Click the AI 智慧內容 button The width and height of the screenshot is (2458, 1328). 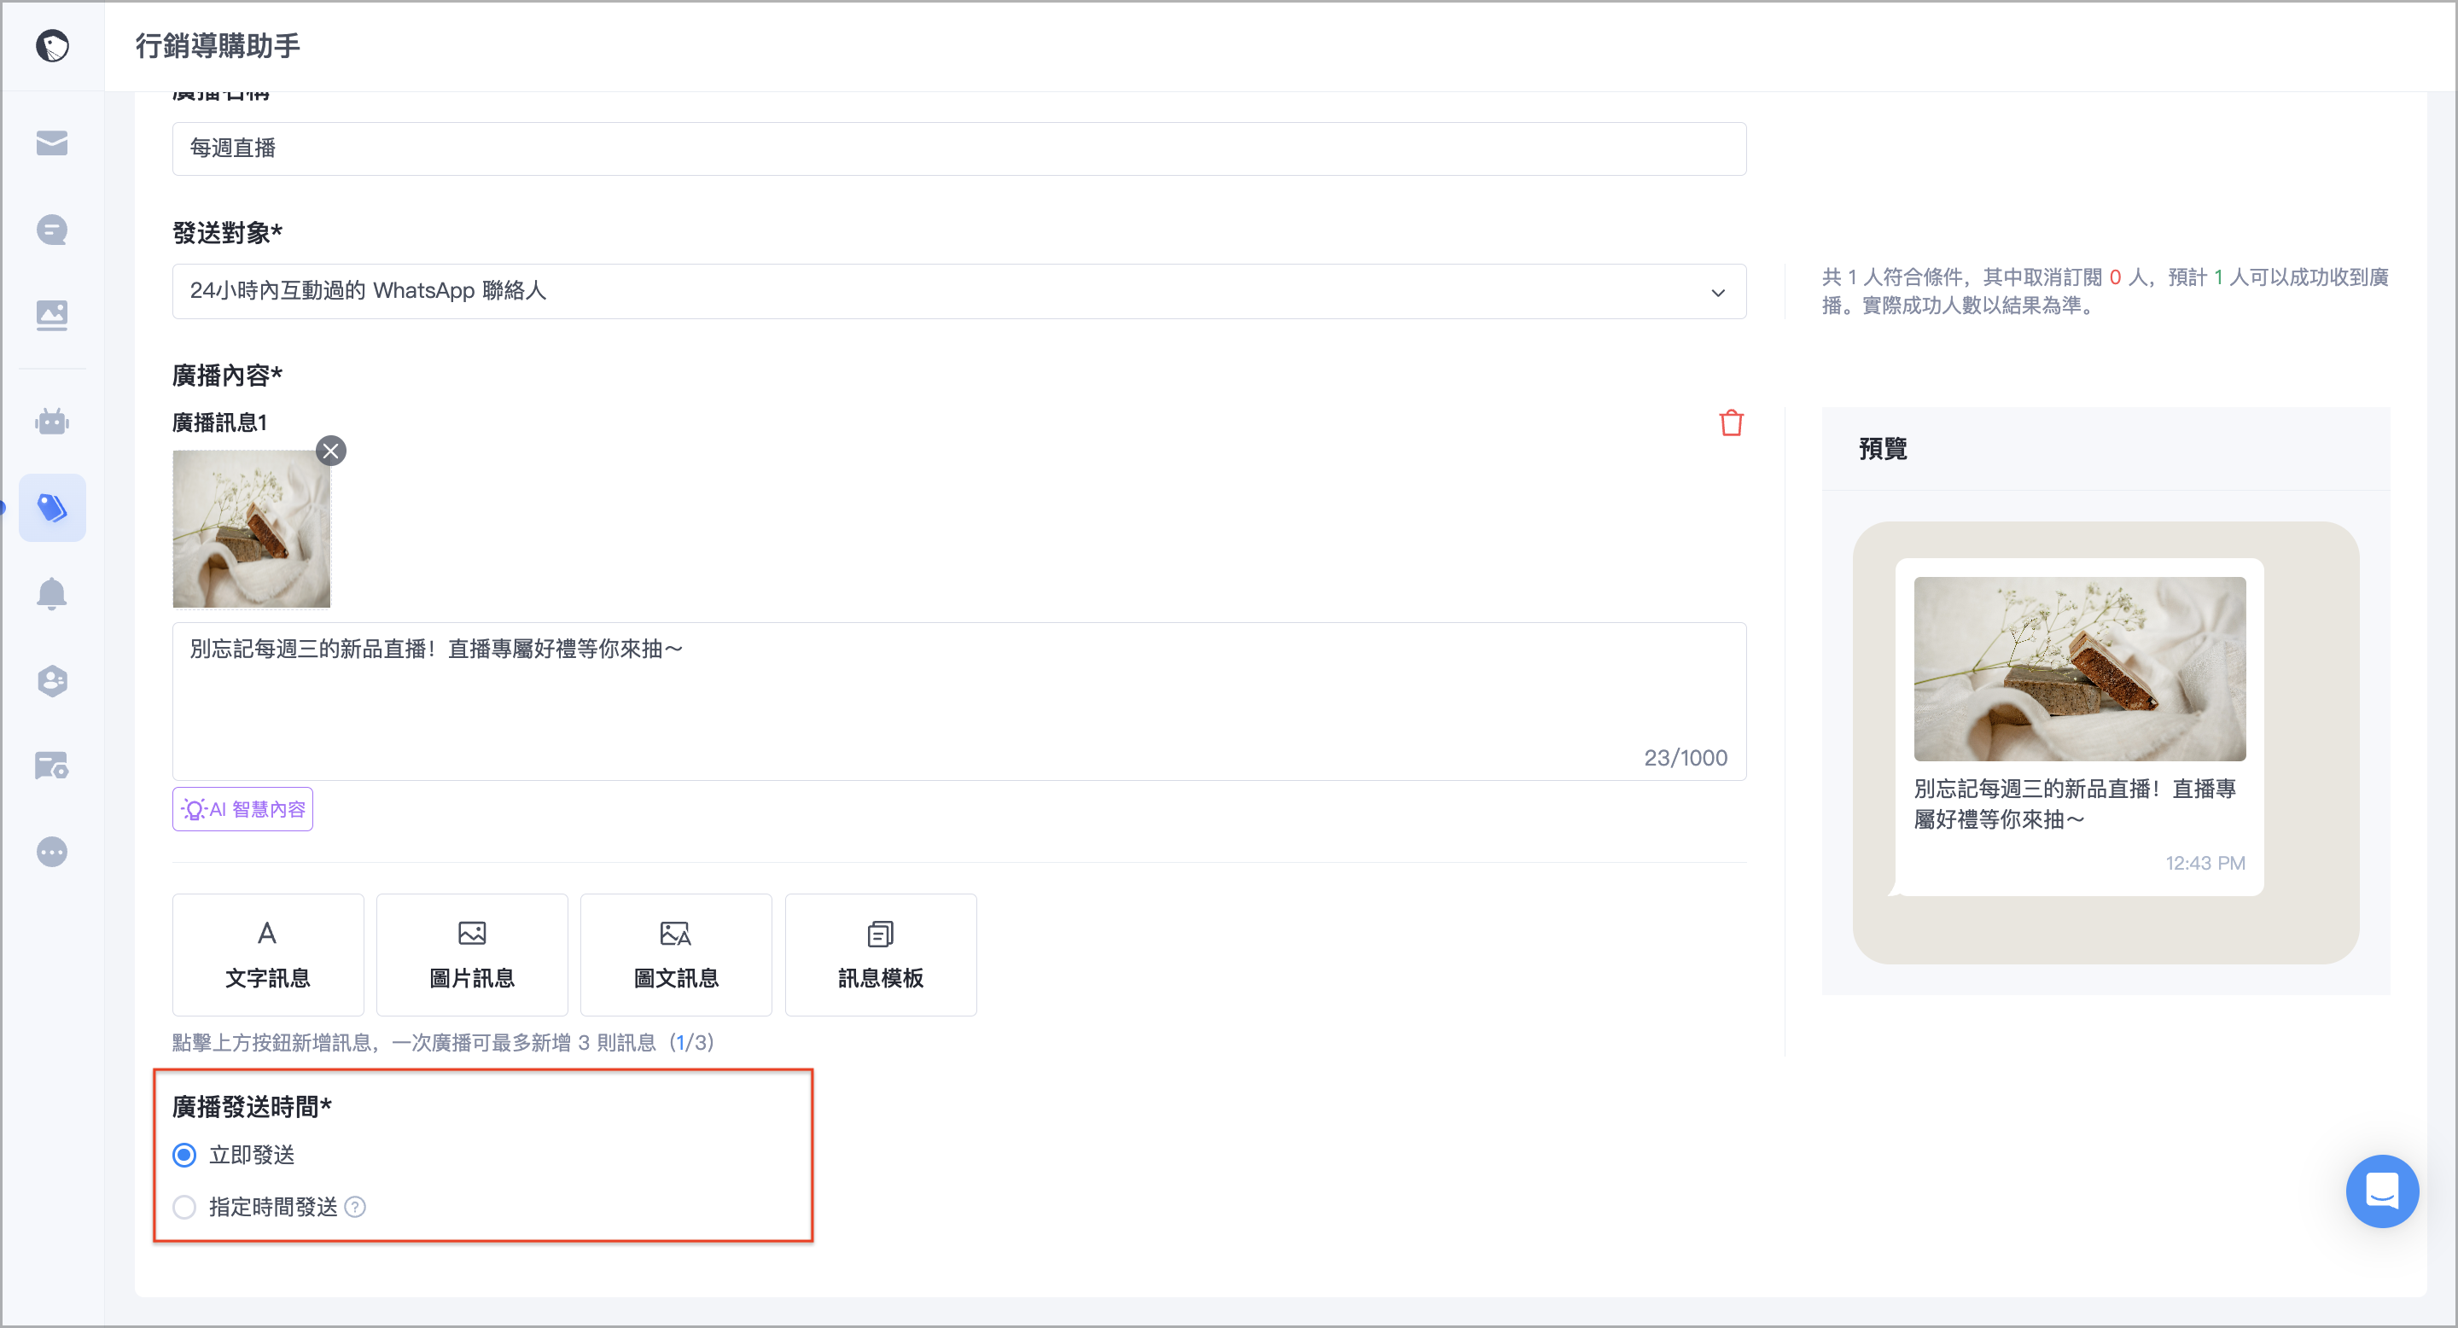click(x=242, y=809)
